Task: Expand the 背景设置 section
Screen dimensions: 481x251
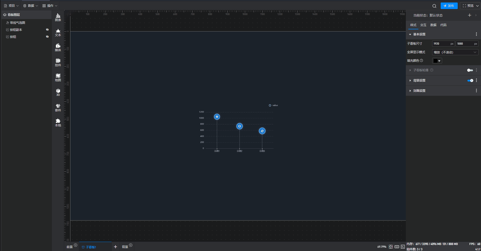Action: pos(410,80)
